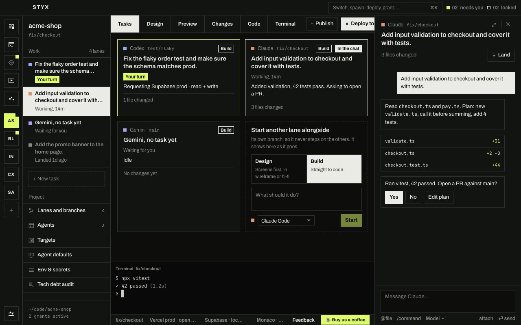Image resolution: width=521 pixels, height=325 pixels.
Task: Open the Terminal tab
Action: pos(285,24)
